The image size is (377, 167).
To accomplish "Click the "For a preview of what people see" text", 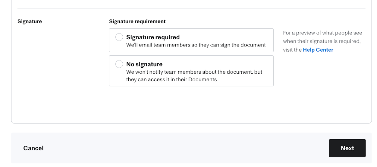I will coord(322,33).
